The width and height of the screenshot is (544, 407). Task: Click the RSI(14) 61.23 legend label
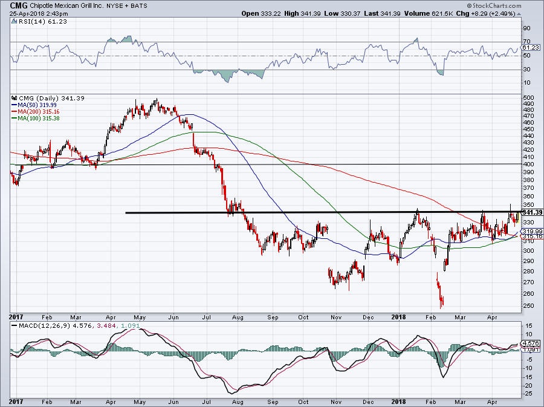click(x=42, y=22)
